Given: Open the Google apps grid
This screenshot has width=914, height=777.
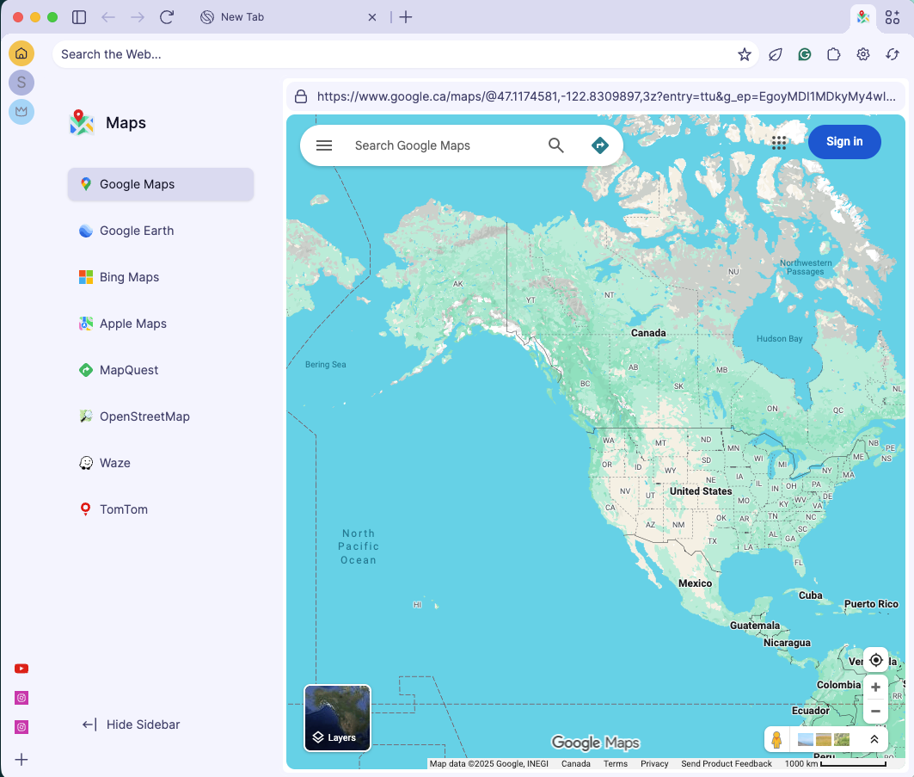Looking at the screenshot, I should point(779,143).
